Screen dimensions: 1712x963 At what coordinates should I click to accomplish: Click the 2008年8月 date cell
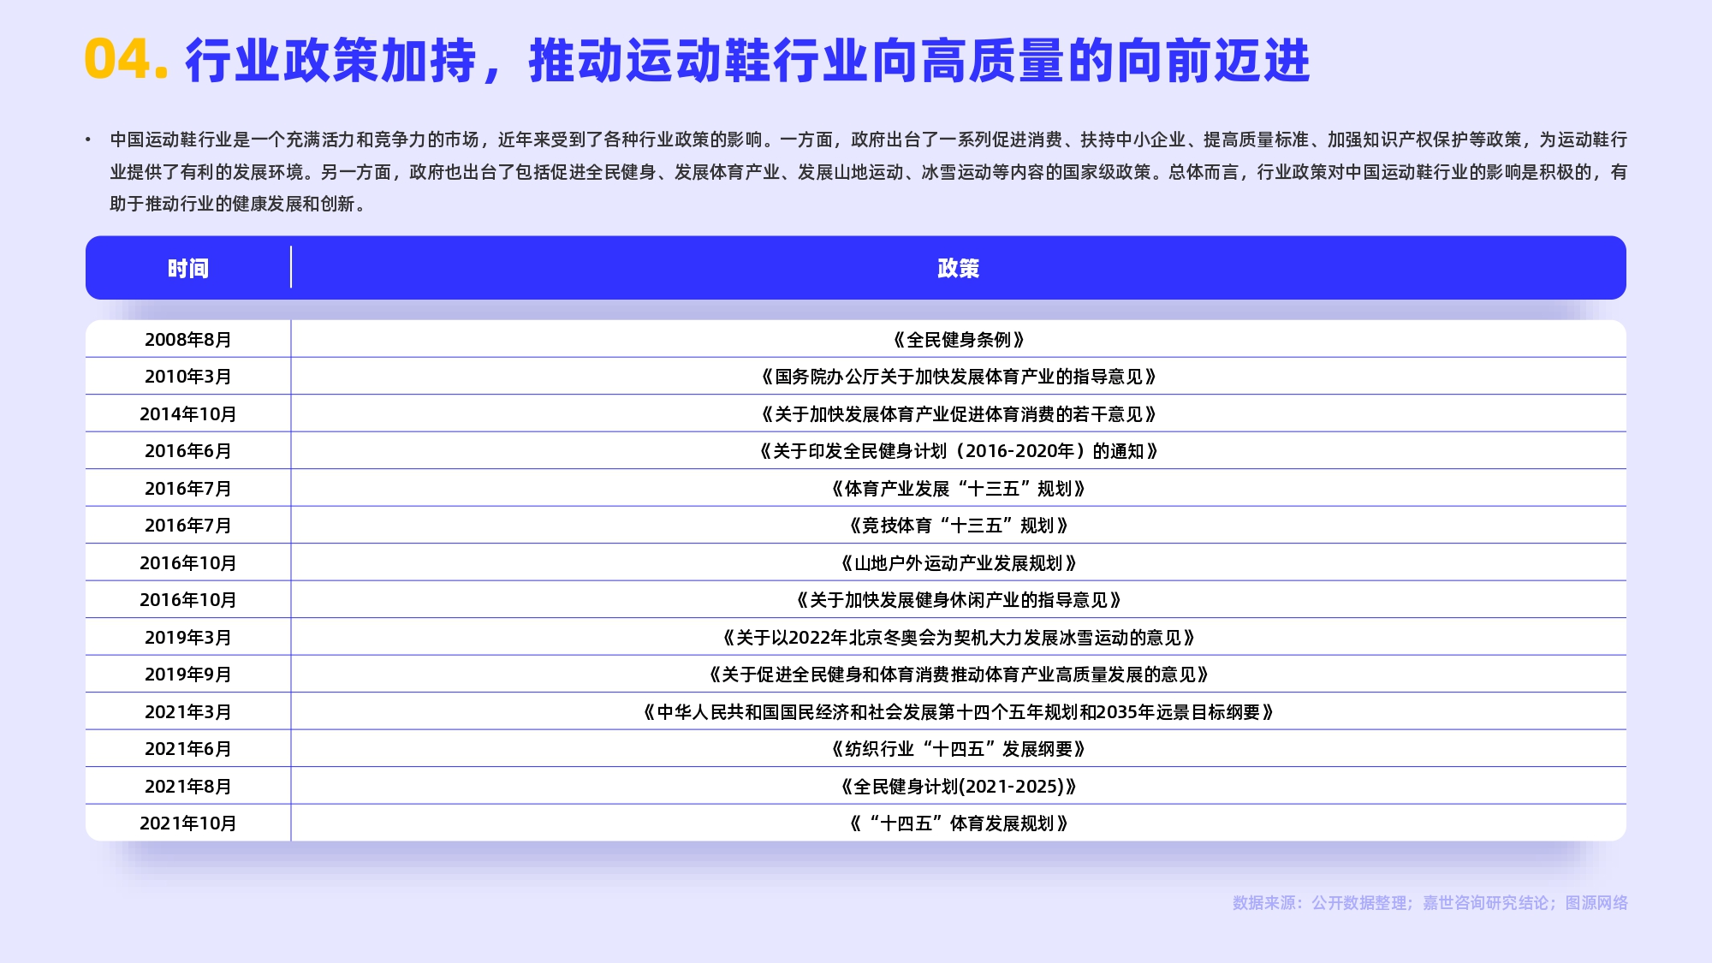coord(188,340)
